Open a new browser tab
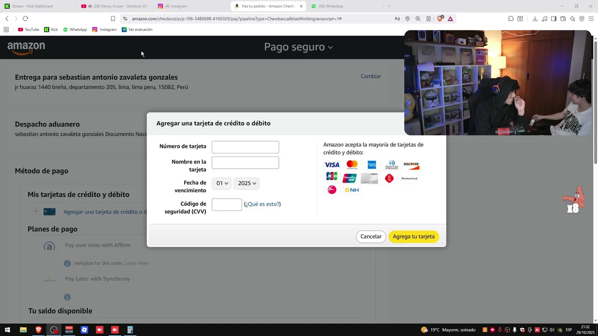Screen dimensions: 598x336 [x=389, y=6]
